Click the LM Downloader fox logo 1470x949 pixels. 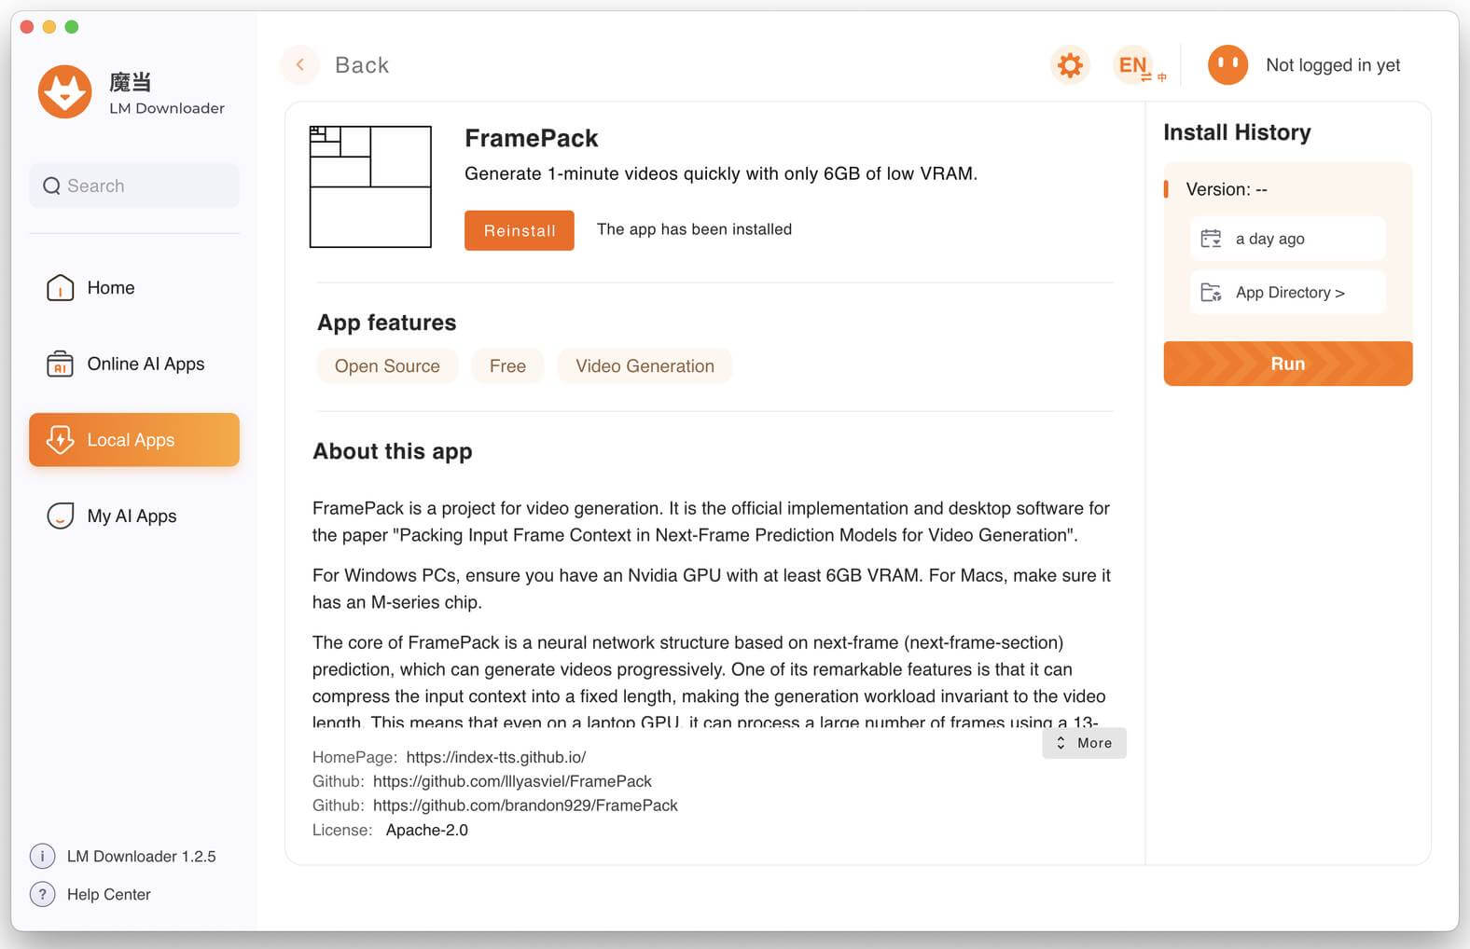(x=64, y=91)
